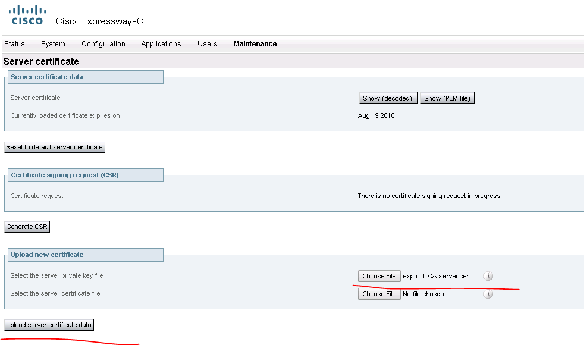Select the exp-c-1-CA-server.cer filename text
This screenshot has width=584, height=345.
(x=436, y=276)
